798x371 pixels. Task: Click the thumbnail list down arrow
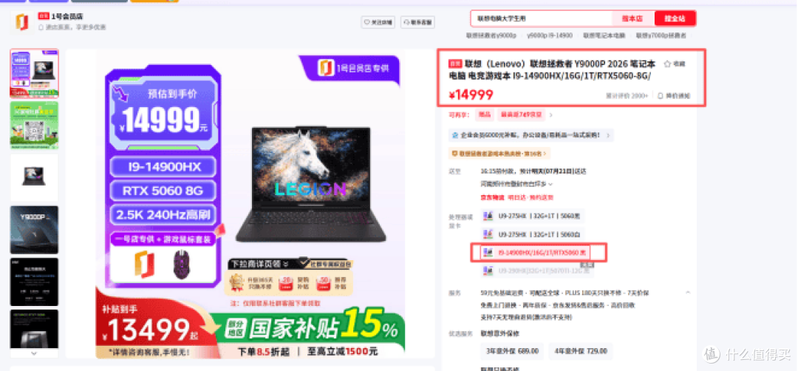pos(34,353)
